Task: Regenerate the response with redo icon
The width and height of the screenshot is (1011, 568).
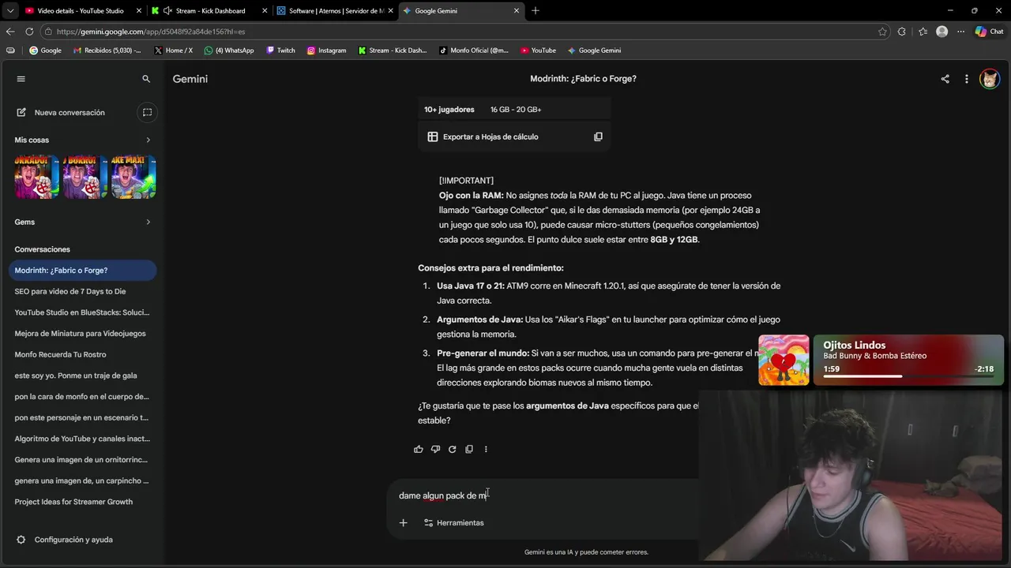Action: (452, 449)
